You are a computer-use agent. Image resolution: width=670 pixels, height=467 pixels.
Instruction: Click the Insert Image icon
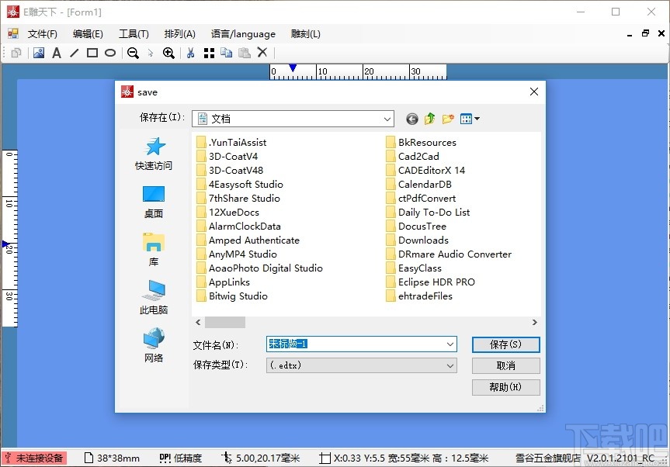40,52
